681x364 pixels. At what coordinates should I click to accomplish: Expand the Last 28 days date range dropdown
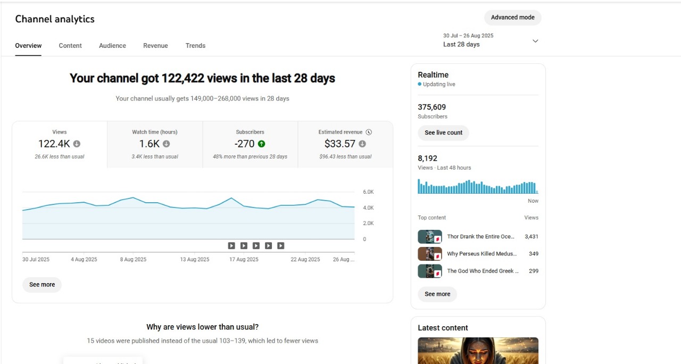pyautogui.click(x=535, y=41)
